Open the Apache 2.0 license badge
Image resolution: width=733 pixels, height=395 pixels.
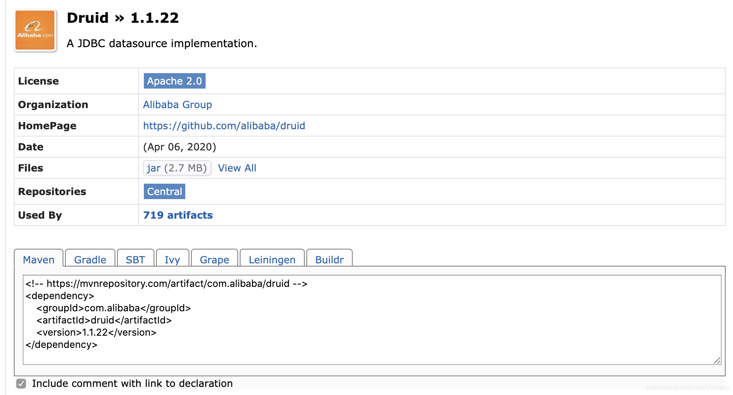click(174, 81)
